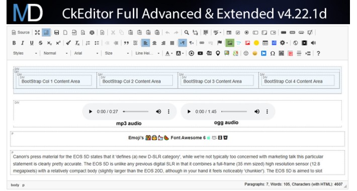Image resolution: width=357 pixels, height=191 pixels.
Task: Open the background color picker
Action: pos(180,53)
